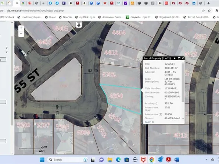Image resolution: width=219 pixels, height=164 pixels.
Task: Select parcel 4313 on the map
Action: pos(180,135)
